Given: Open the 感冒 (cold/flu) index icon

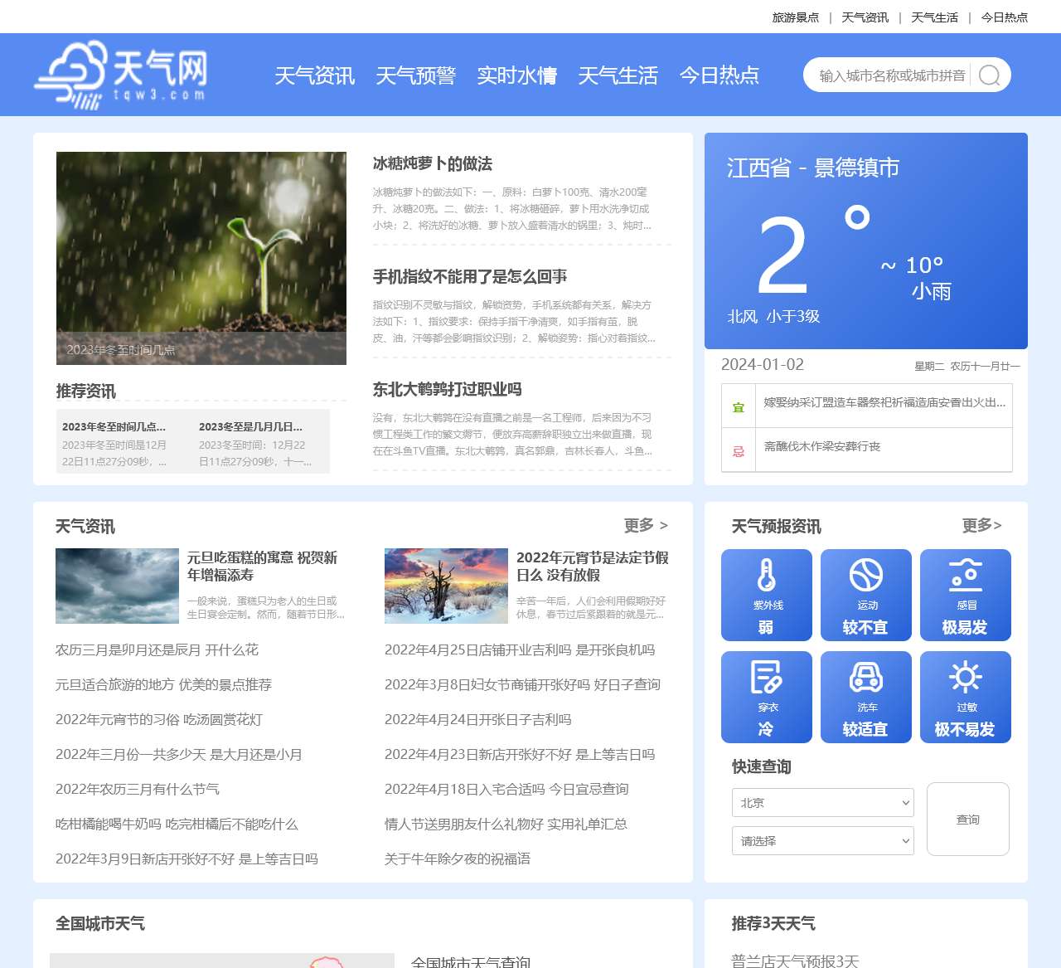Looking at the screenshot, I should (x=965, y=594).
